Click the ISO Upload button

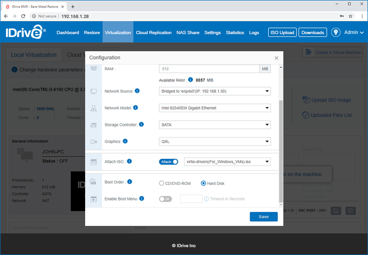[x=282, y=32]
